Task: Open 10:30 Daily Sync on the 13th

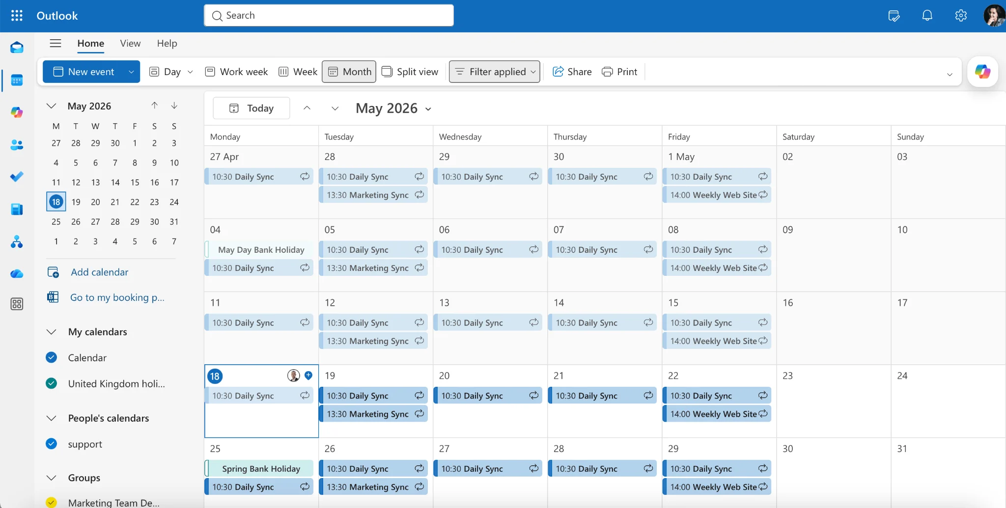Action: point(488,322)
